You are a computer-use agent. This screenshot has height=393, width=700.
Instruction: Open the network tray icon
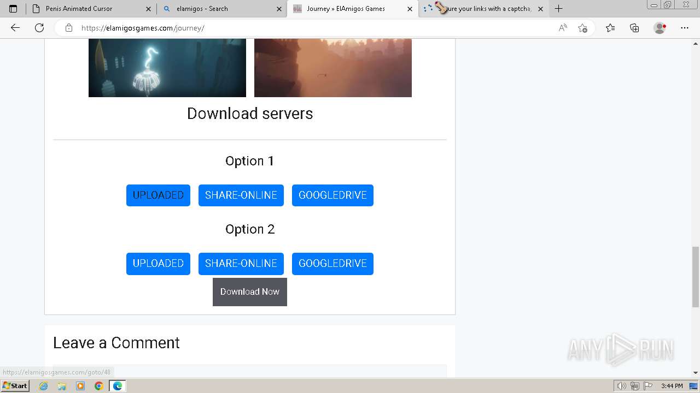point(635,386)
